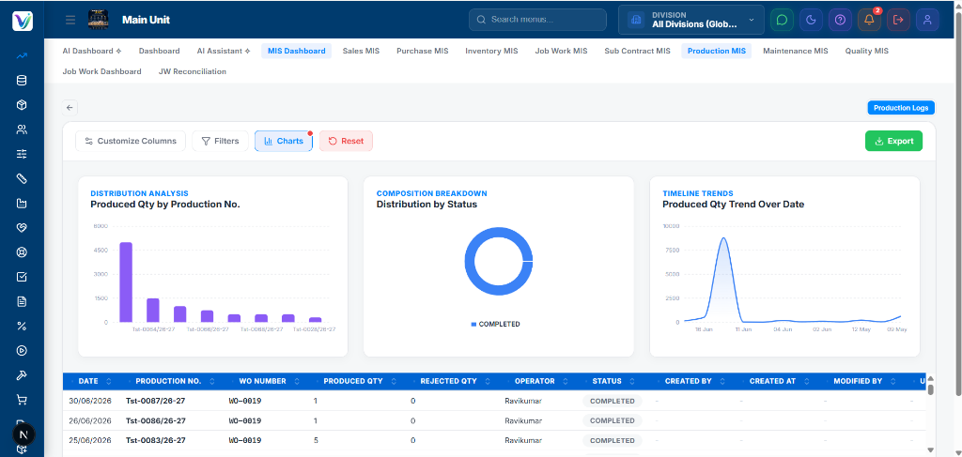962x457 pixels.
Task: Select the Production MIS tab
Action: (717, 51)
